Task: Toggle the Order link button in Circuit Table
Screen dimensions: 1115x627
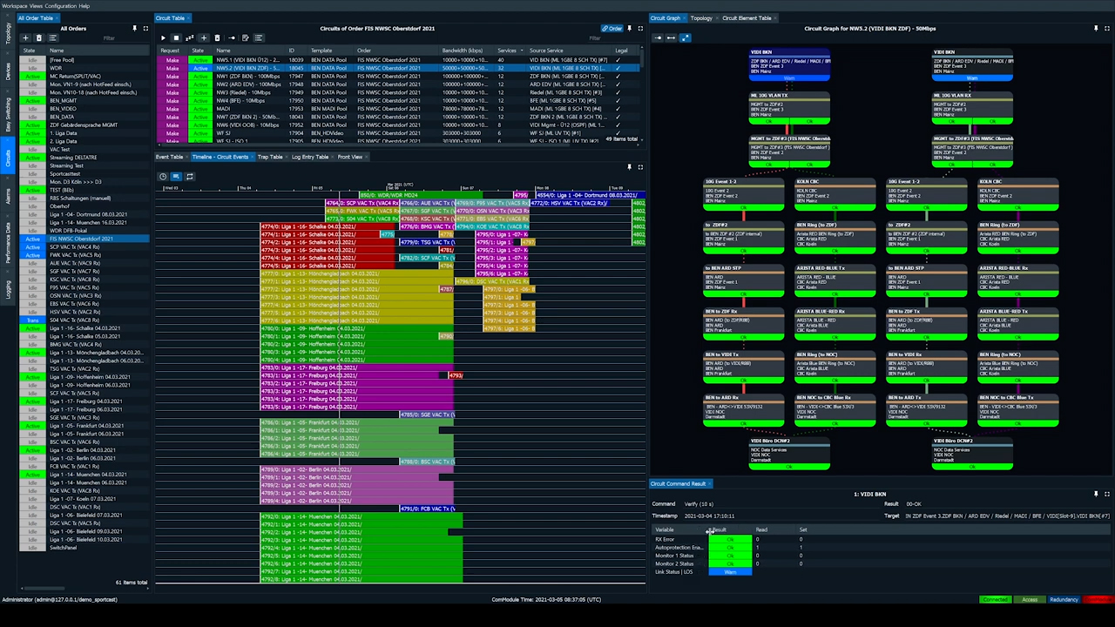Action: point(612,29)
